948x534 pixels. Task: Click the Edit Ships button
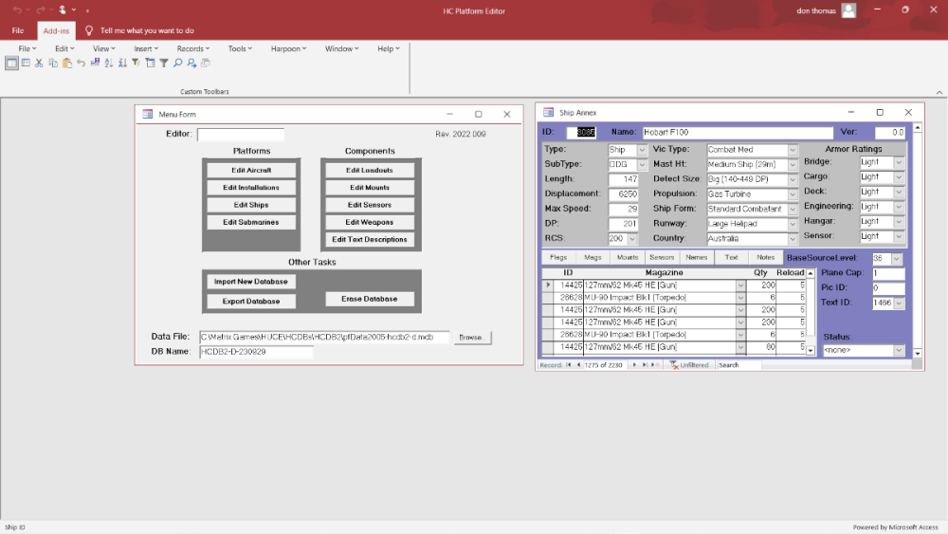click(251, 205)
